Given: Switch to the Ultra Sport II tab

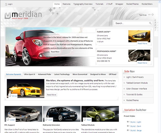Looking at the screenshot, I should point(30,74).
